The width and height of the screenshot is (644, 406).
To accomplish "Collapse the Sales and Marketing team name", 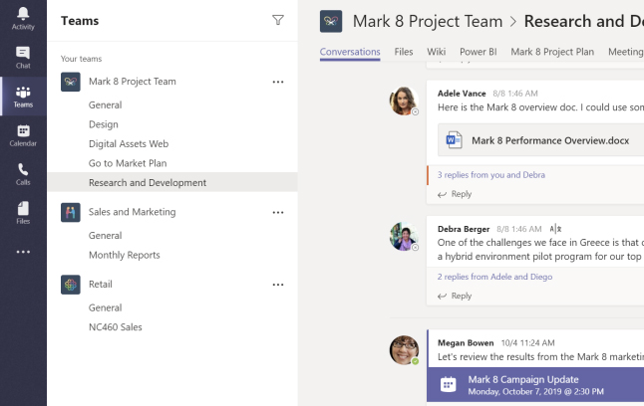I will point(133,212).
